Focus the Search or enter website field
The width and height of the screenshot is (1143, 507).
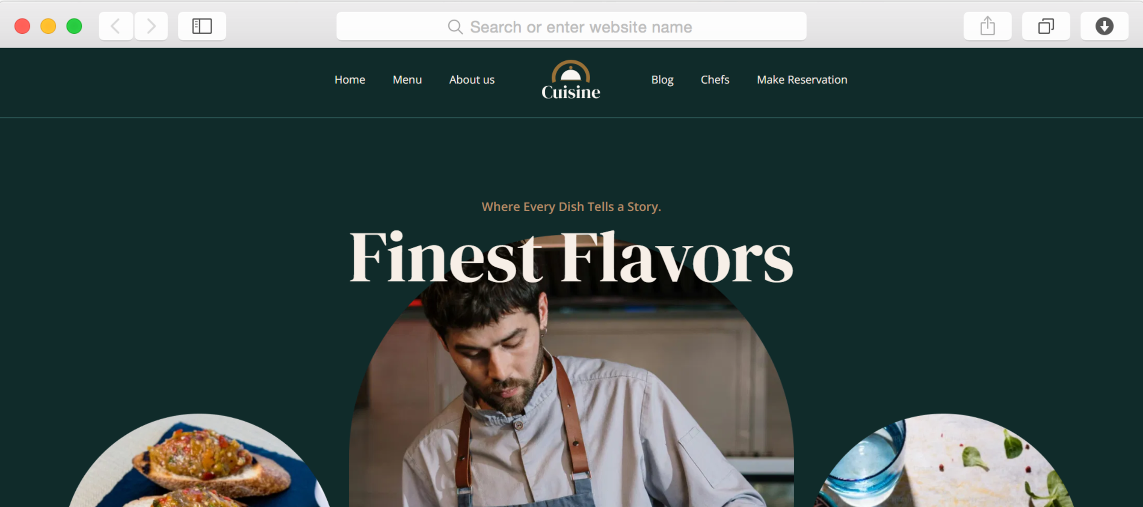click(x=571, y=27)
